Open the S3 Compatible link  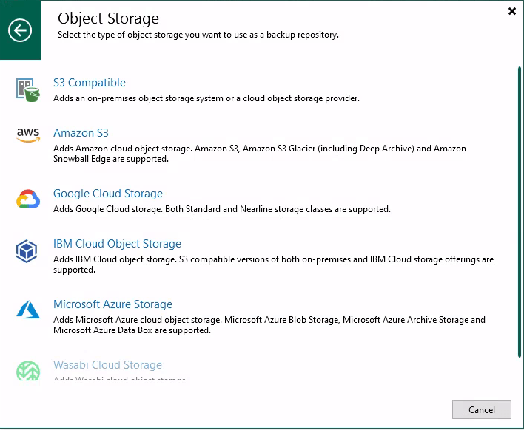click(90, 83)
